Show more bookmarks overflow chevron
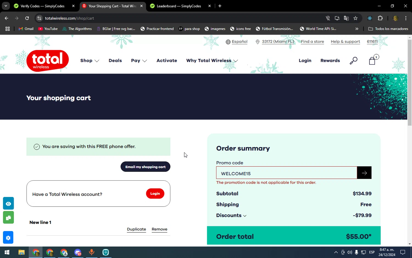 357,29
